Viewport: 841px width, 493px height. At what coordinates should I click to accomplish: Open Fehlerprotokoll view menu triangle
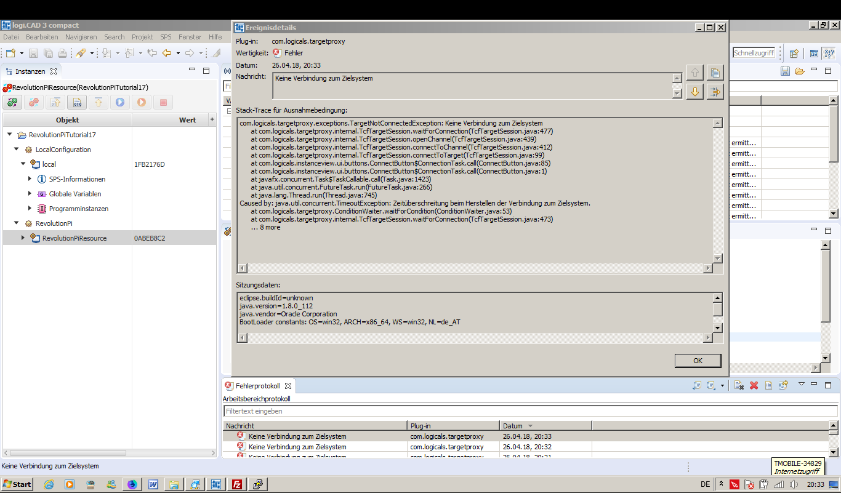[x=802, y=384]
